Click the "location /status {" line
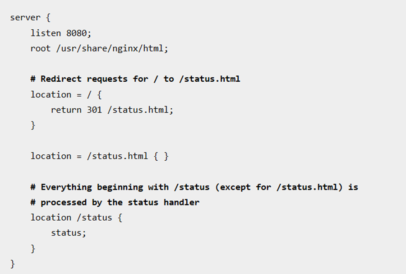Image resolution: width=406 pixels, height=274 pixels. point(76,218)
